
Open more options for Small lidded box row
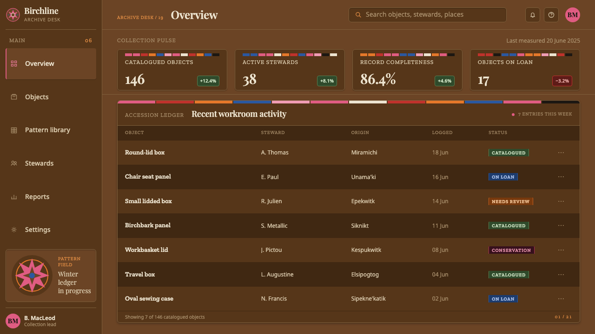click(x=561, y=201)
